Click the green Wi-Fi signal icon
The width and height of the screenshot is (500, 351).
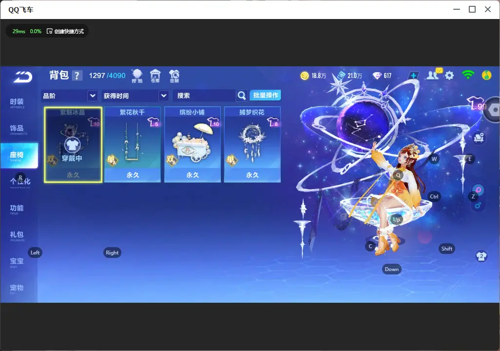coord(468,75)
